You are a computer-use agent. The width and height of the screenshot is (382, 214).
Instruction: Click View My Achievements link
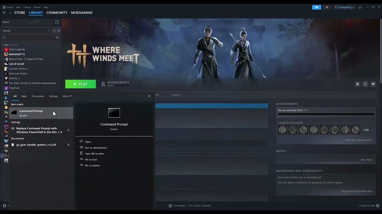[x=359, y=140]
